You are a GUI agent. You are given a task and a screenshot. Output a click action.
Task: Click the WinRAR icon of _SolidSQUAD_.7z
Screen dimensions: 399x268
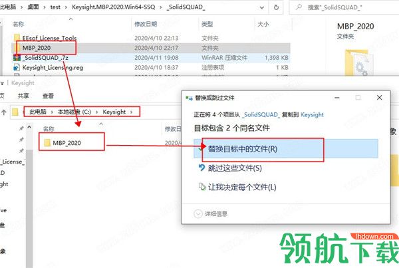17,58
